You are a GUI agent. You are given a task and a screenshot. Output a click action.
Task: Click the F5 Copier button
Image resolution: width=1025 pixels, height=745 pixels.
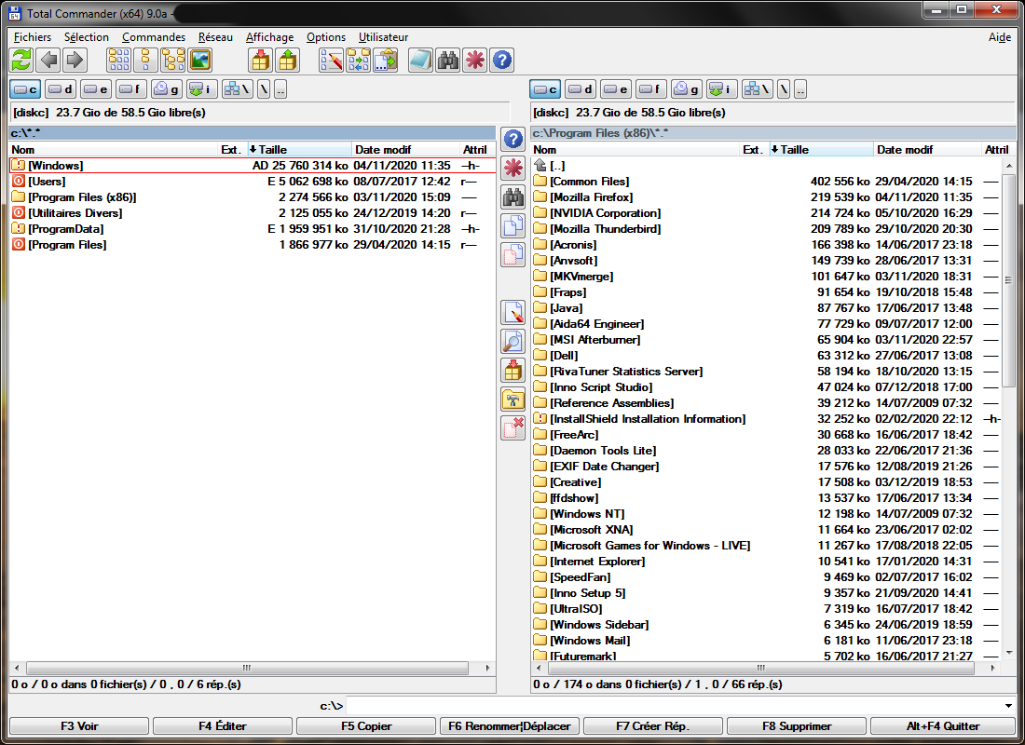[366, 726]
